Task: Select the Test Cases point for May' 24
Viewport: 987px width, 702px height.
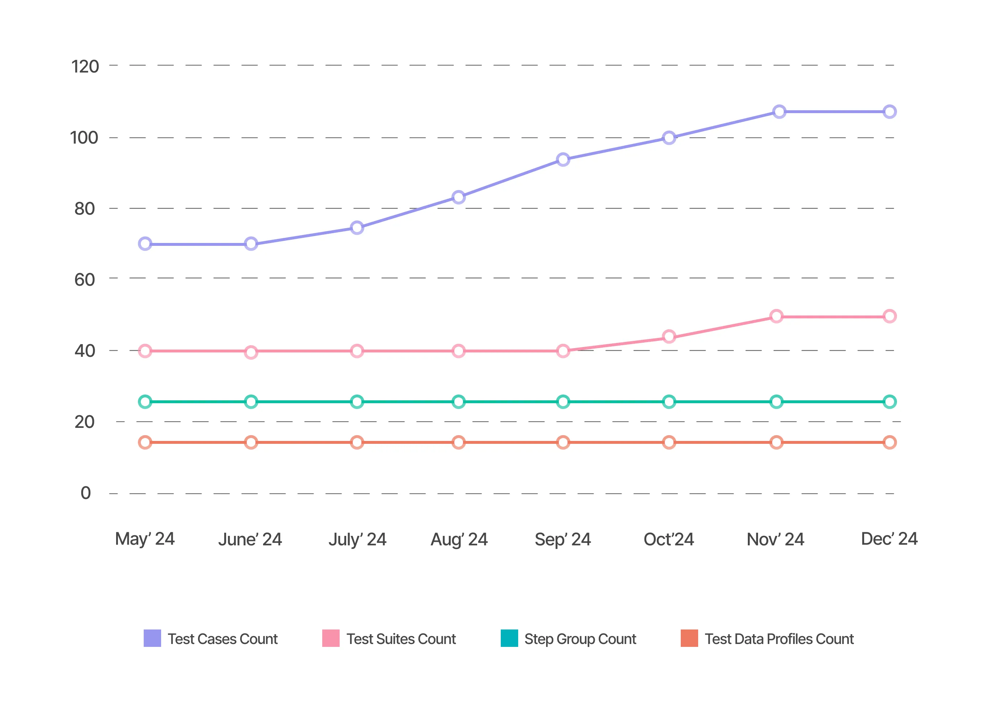Action: [x=145, y=244]
